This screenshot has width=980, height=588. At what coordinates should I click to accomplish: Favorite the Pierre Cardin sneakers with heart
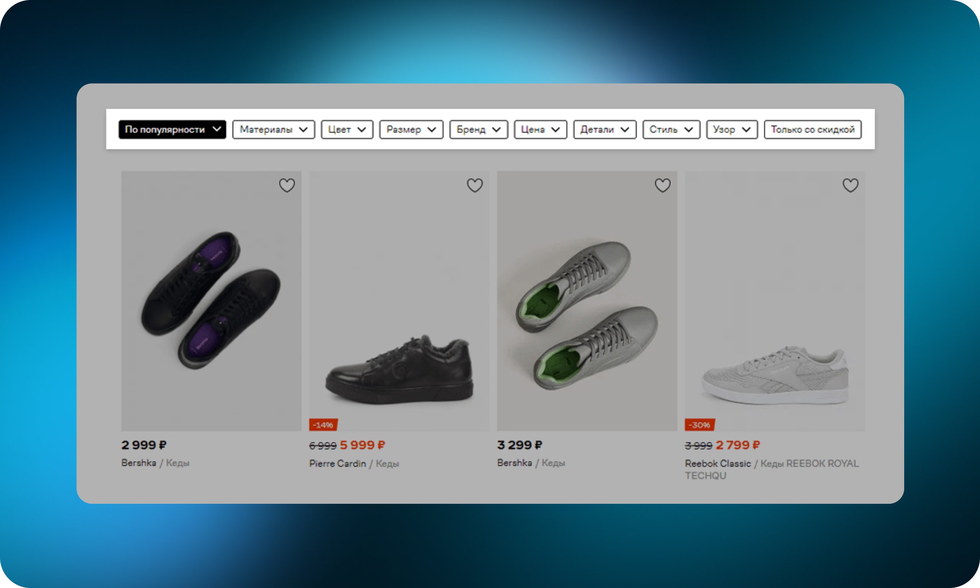475,185
